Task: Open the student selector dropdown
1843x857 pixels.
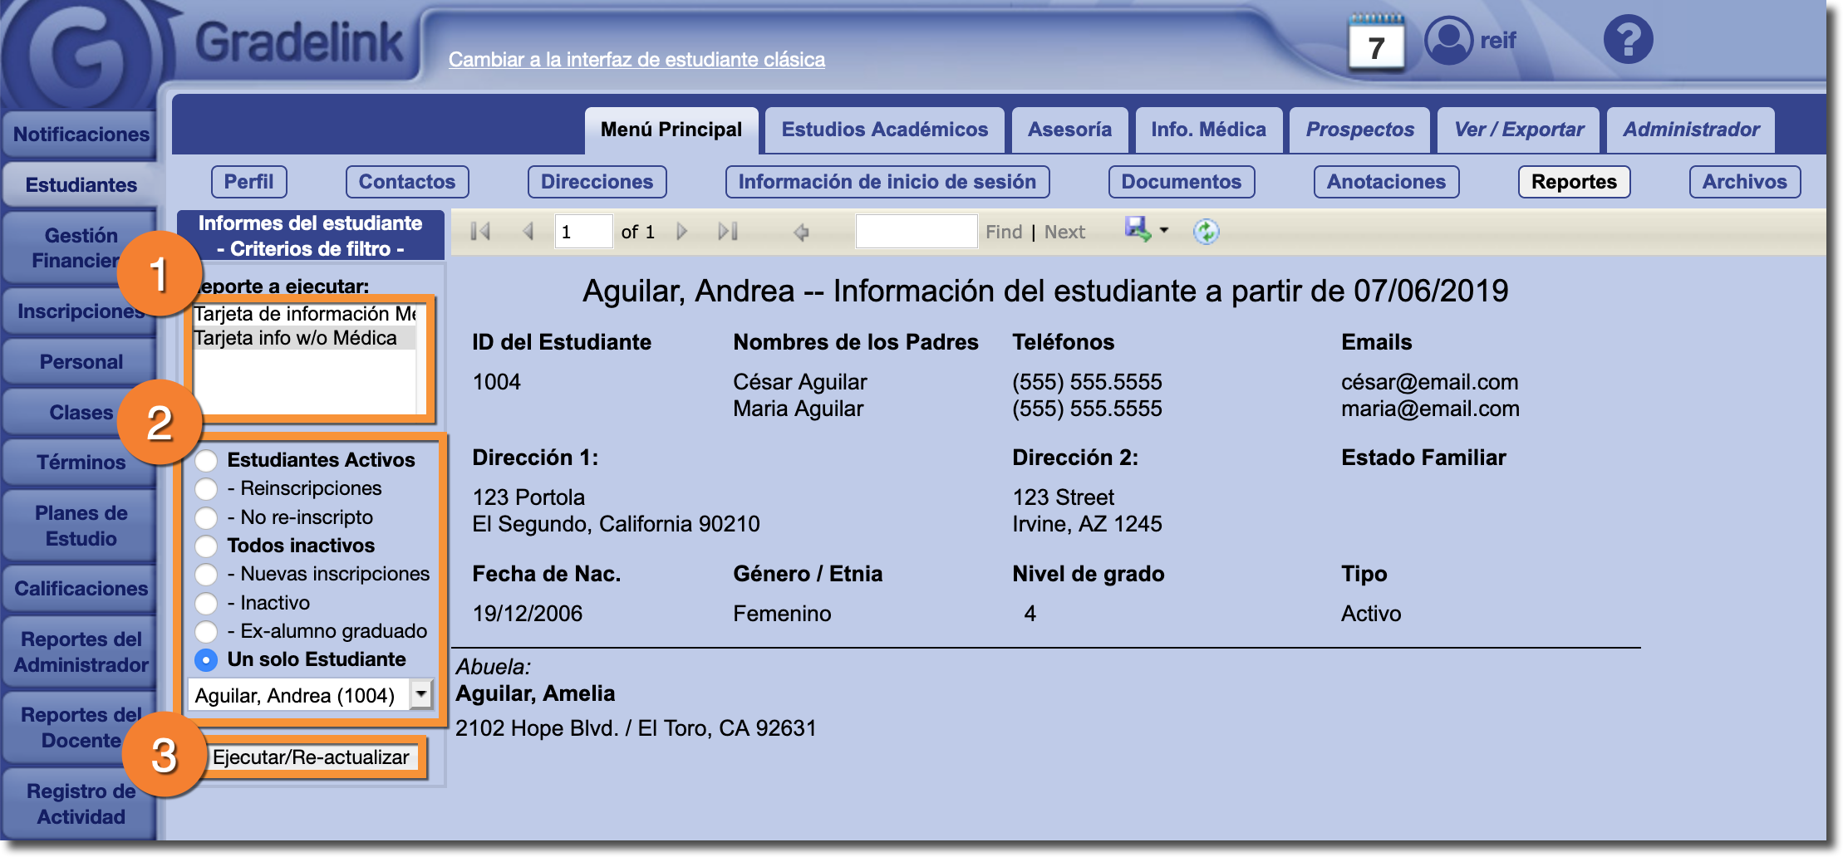Action: click(422, 694)
